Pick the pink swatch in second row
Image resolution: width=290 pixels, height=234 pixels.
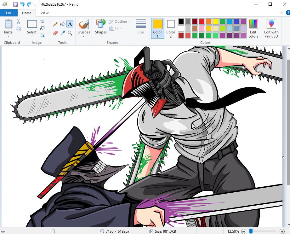pyautogui.click(x=202, y=28)
